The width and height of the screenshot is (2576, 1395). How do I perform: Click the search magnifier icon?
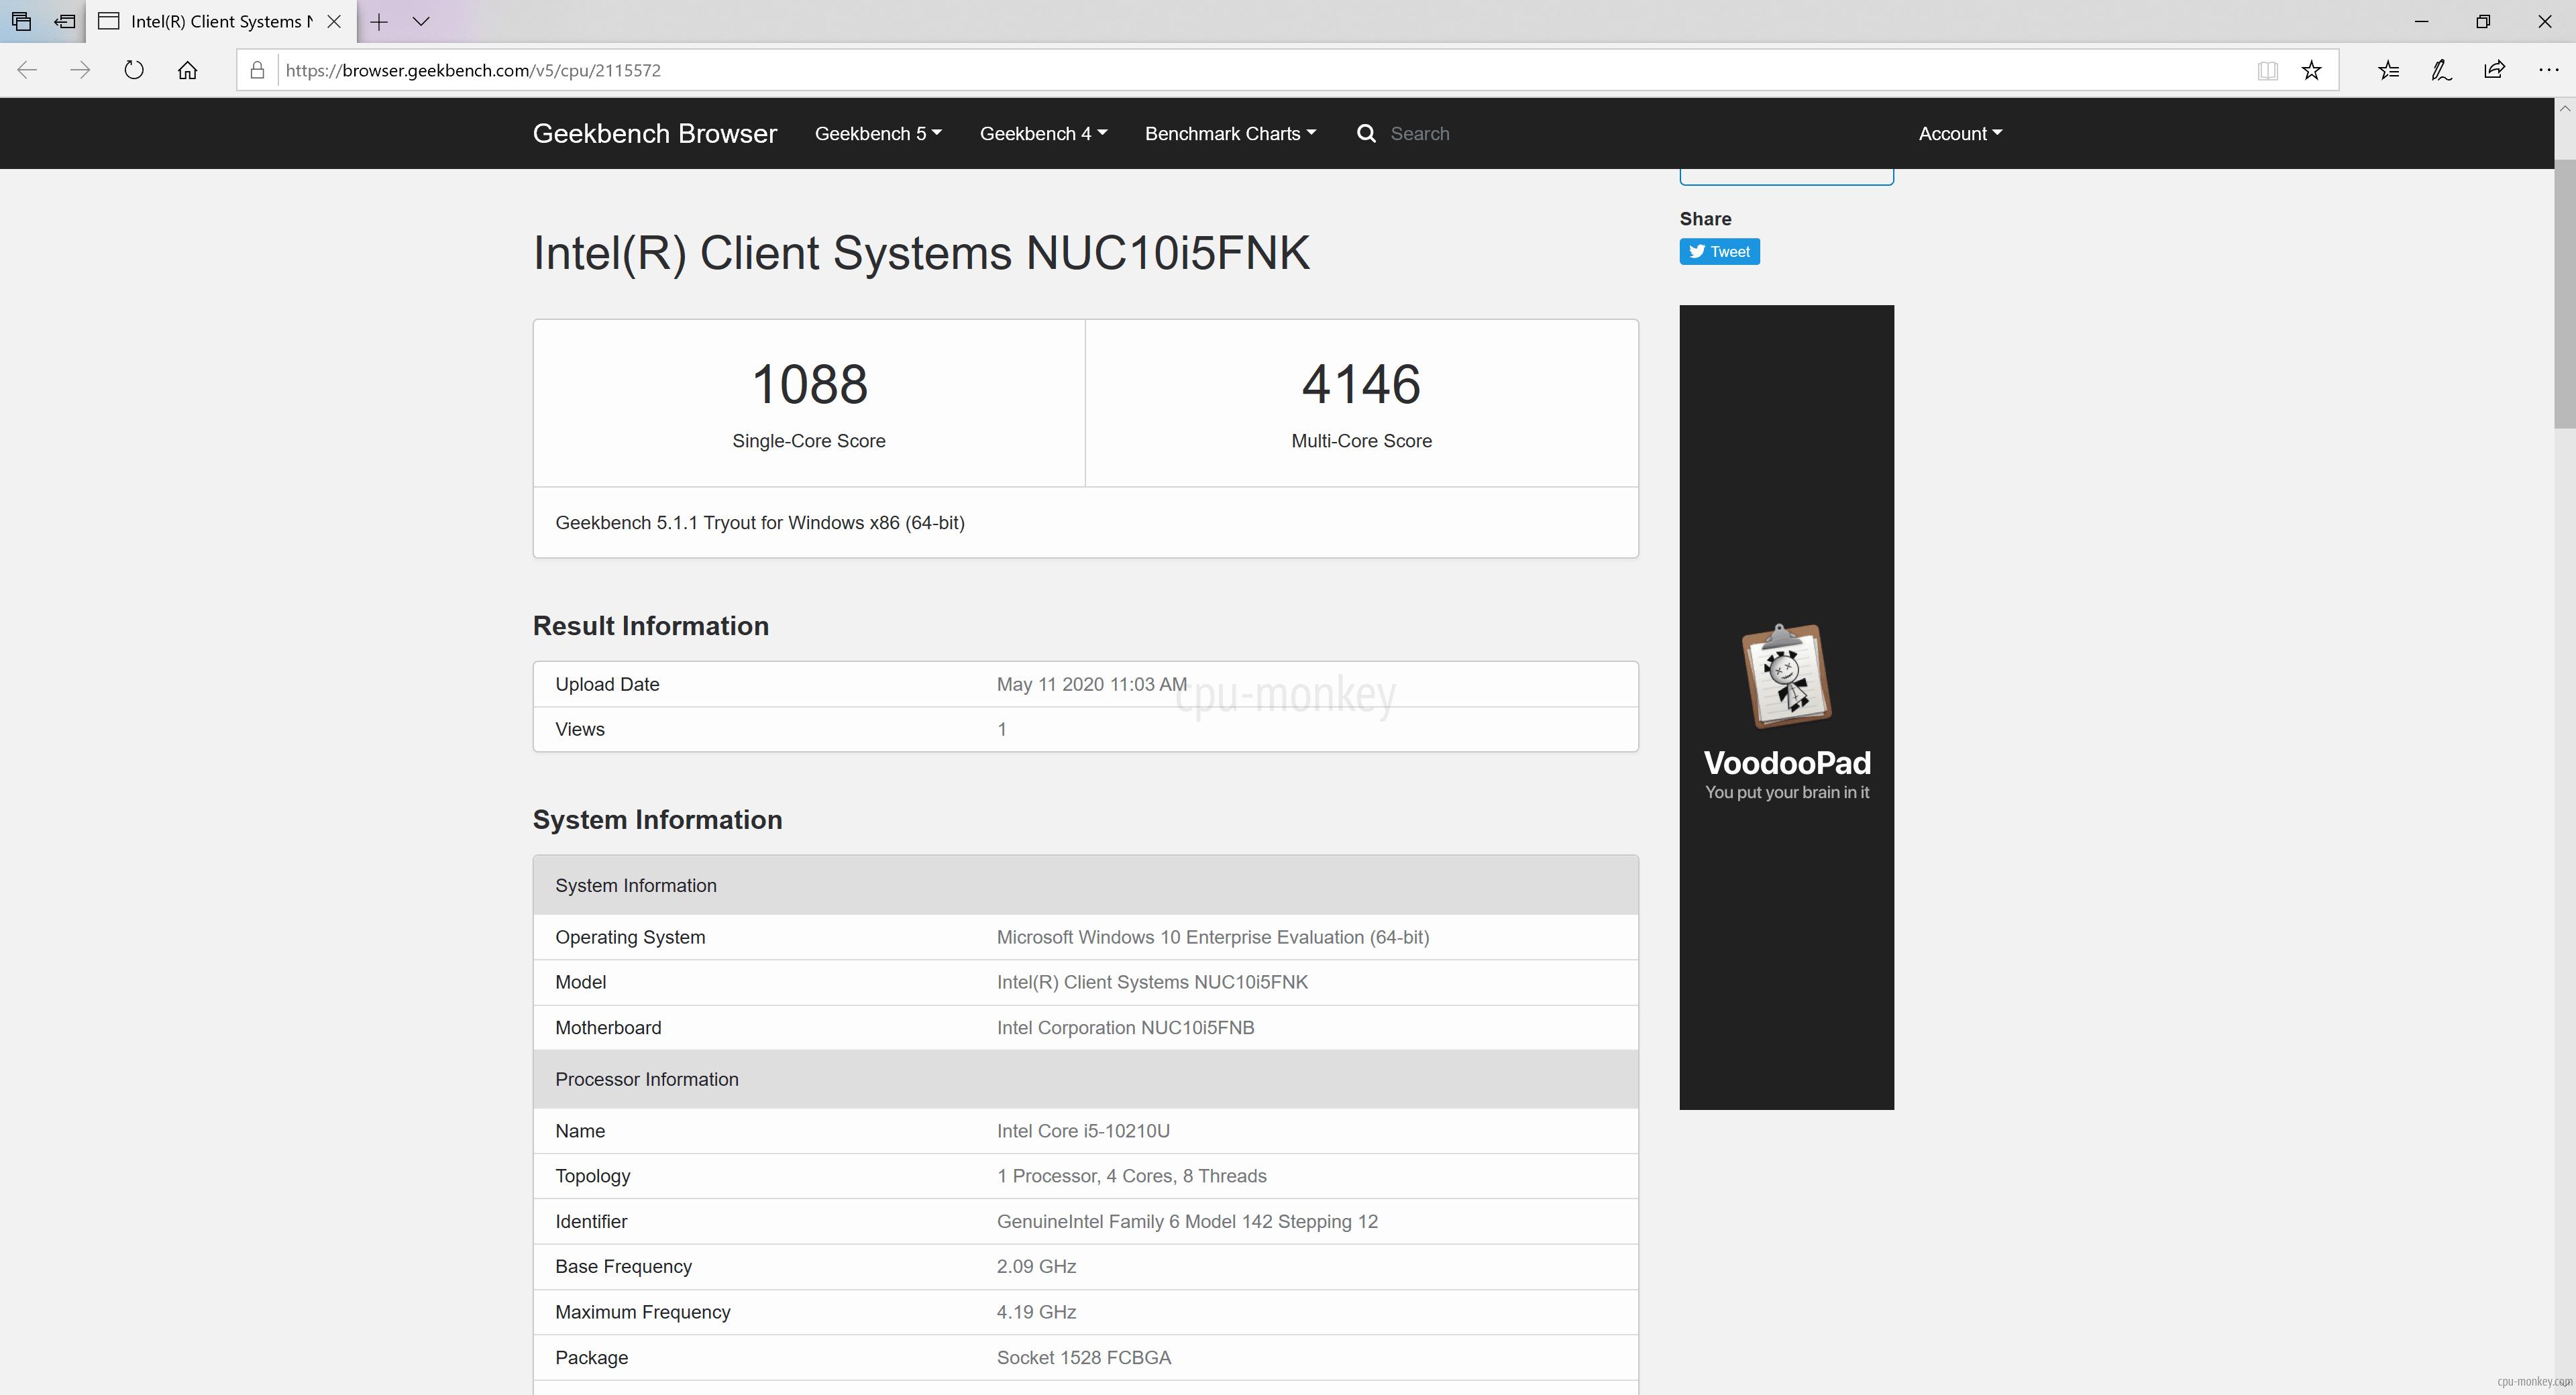1366,133
